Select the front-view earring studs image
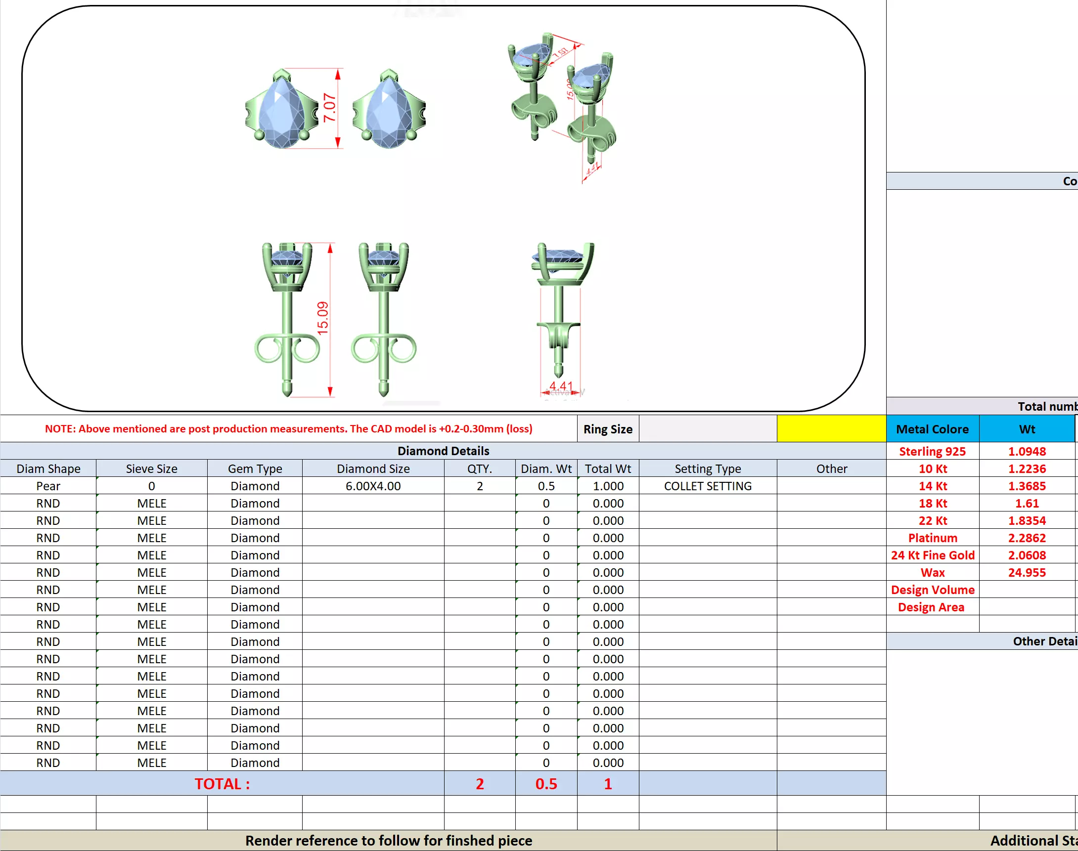Image resolution: width=1078 pixels, height=851 pixels. [336, 319]
